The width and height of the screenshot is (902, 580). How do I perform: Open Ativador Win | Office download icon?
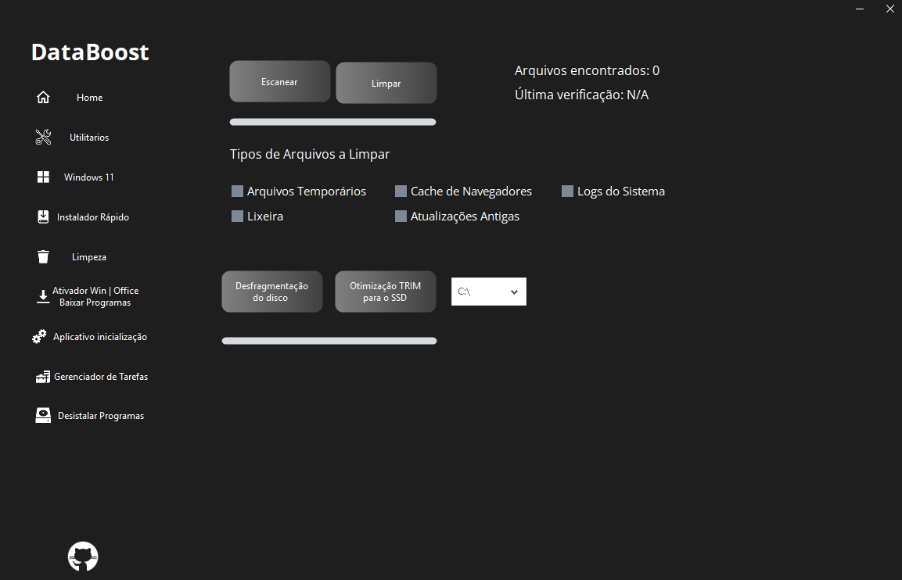click(42, 296)
